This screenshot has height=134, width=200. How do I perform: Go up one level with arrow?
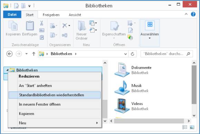pyautogui.click(x=34, y=54)
